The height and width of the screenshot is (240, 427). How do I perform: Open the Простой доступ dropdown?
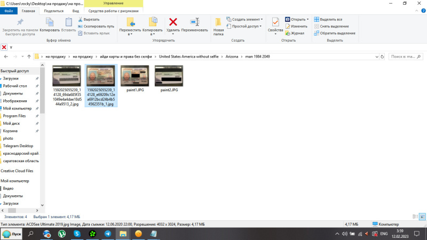click(x=246, y=26)
